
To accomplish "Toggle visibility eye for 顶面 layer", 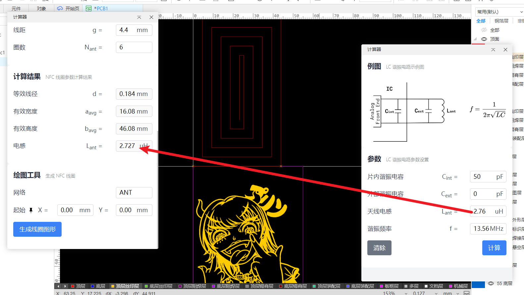I will point(484,39).
